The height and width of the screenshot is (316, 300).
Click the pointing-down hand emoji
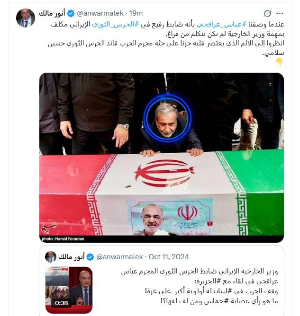coord(280,62)
